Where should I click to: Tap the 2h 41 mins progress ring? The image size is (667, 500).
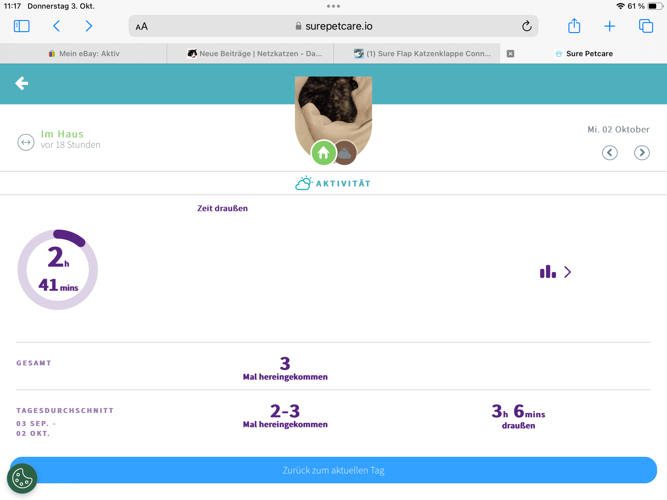(58, 270)
